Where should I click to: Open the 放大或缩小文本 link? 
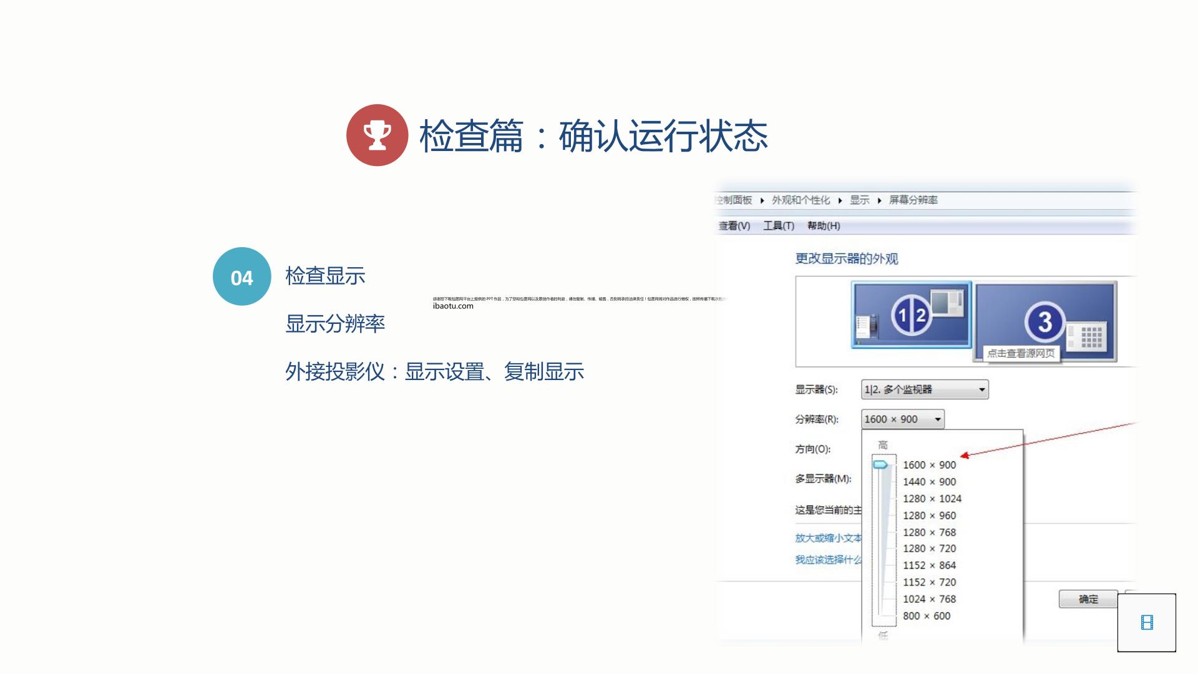[x=828, y=538]
